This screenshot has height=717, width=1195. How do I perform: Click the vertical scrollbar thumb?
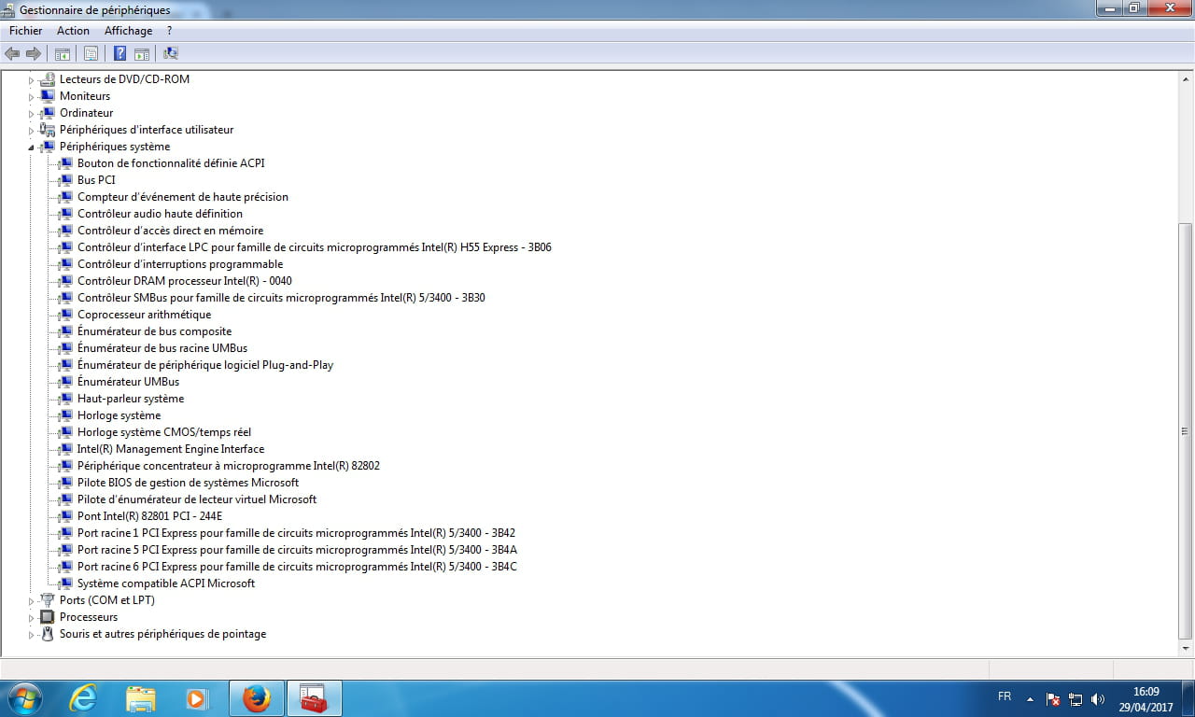point(1186,429)
